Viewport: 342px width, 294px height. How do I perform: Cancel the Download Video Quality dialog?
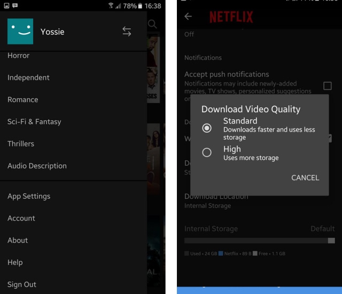coord(305,178)
